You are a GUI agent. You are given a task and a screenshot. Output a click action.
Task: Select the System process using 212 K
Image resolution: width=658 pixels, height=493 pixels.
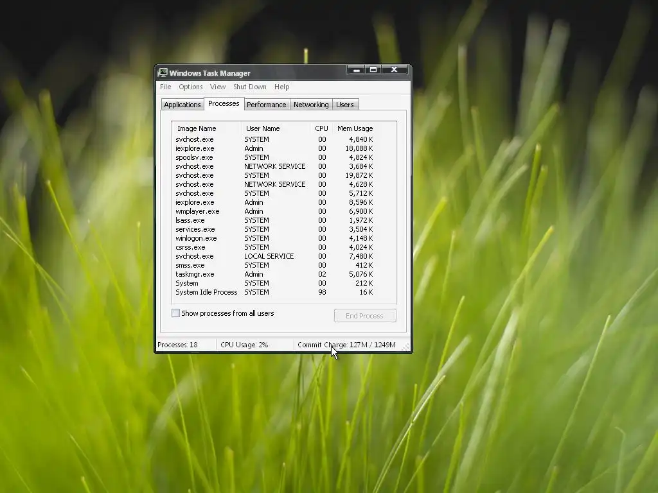274,283
